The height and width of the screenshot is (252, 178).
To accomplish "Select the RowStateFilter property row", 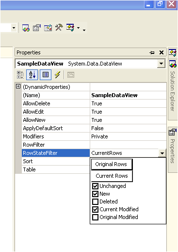I will tap(56, 153).
